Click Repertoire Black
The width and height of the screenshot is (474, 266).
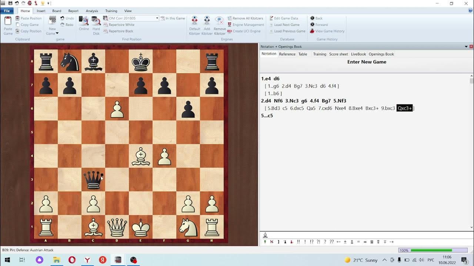pyautogui.click(x=118, y=31)
